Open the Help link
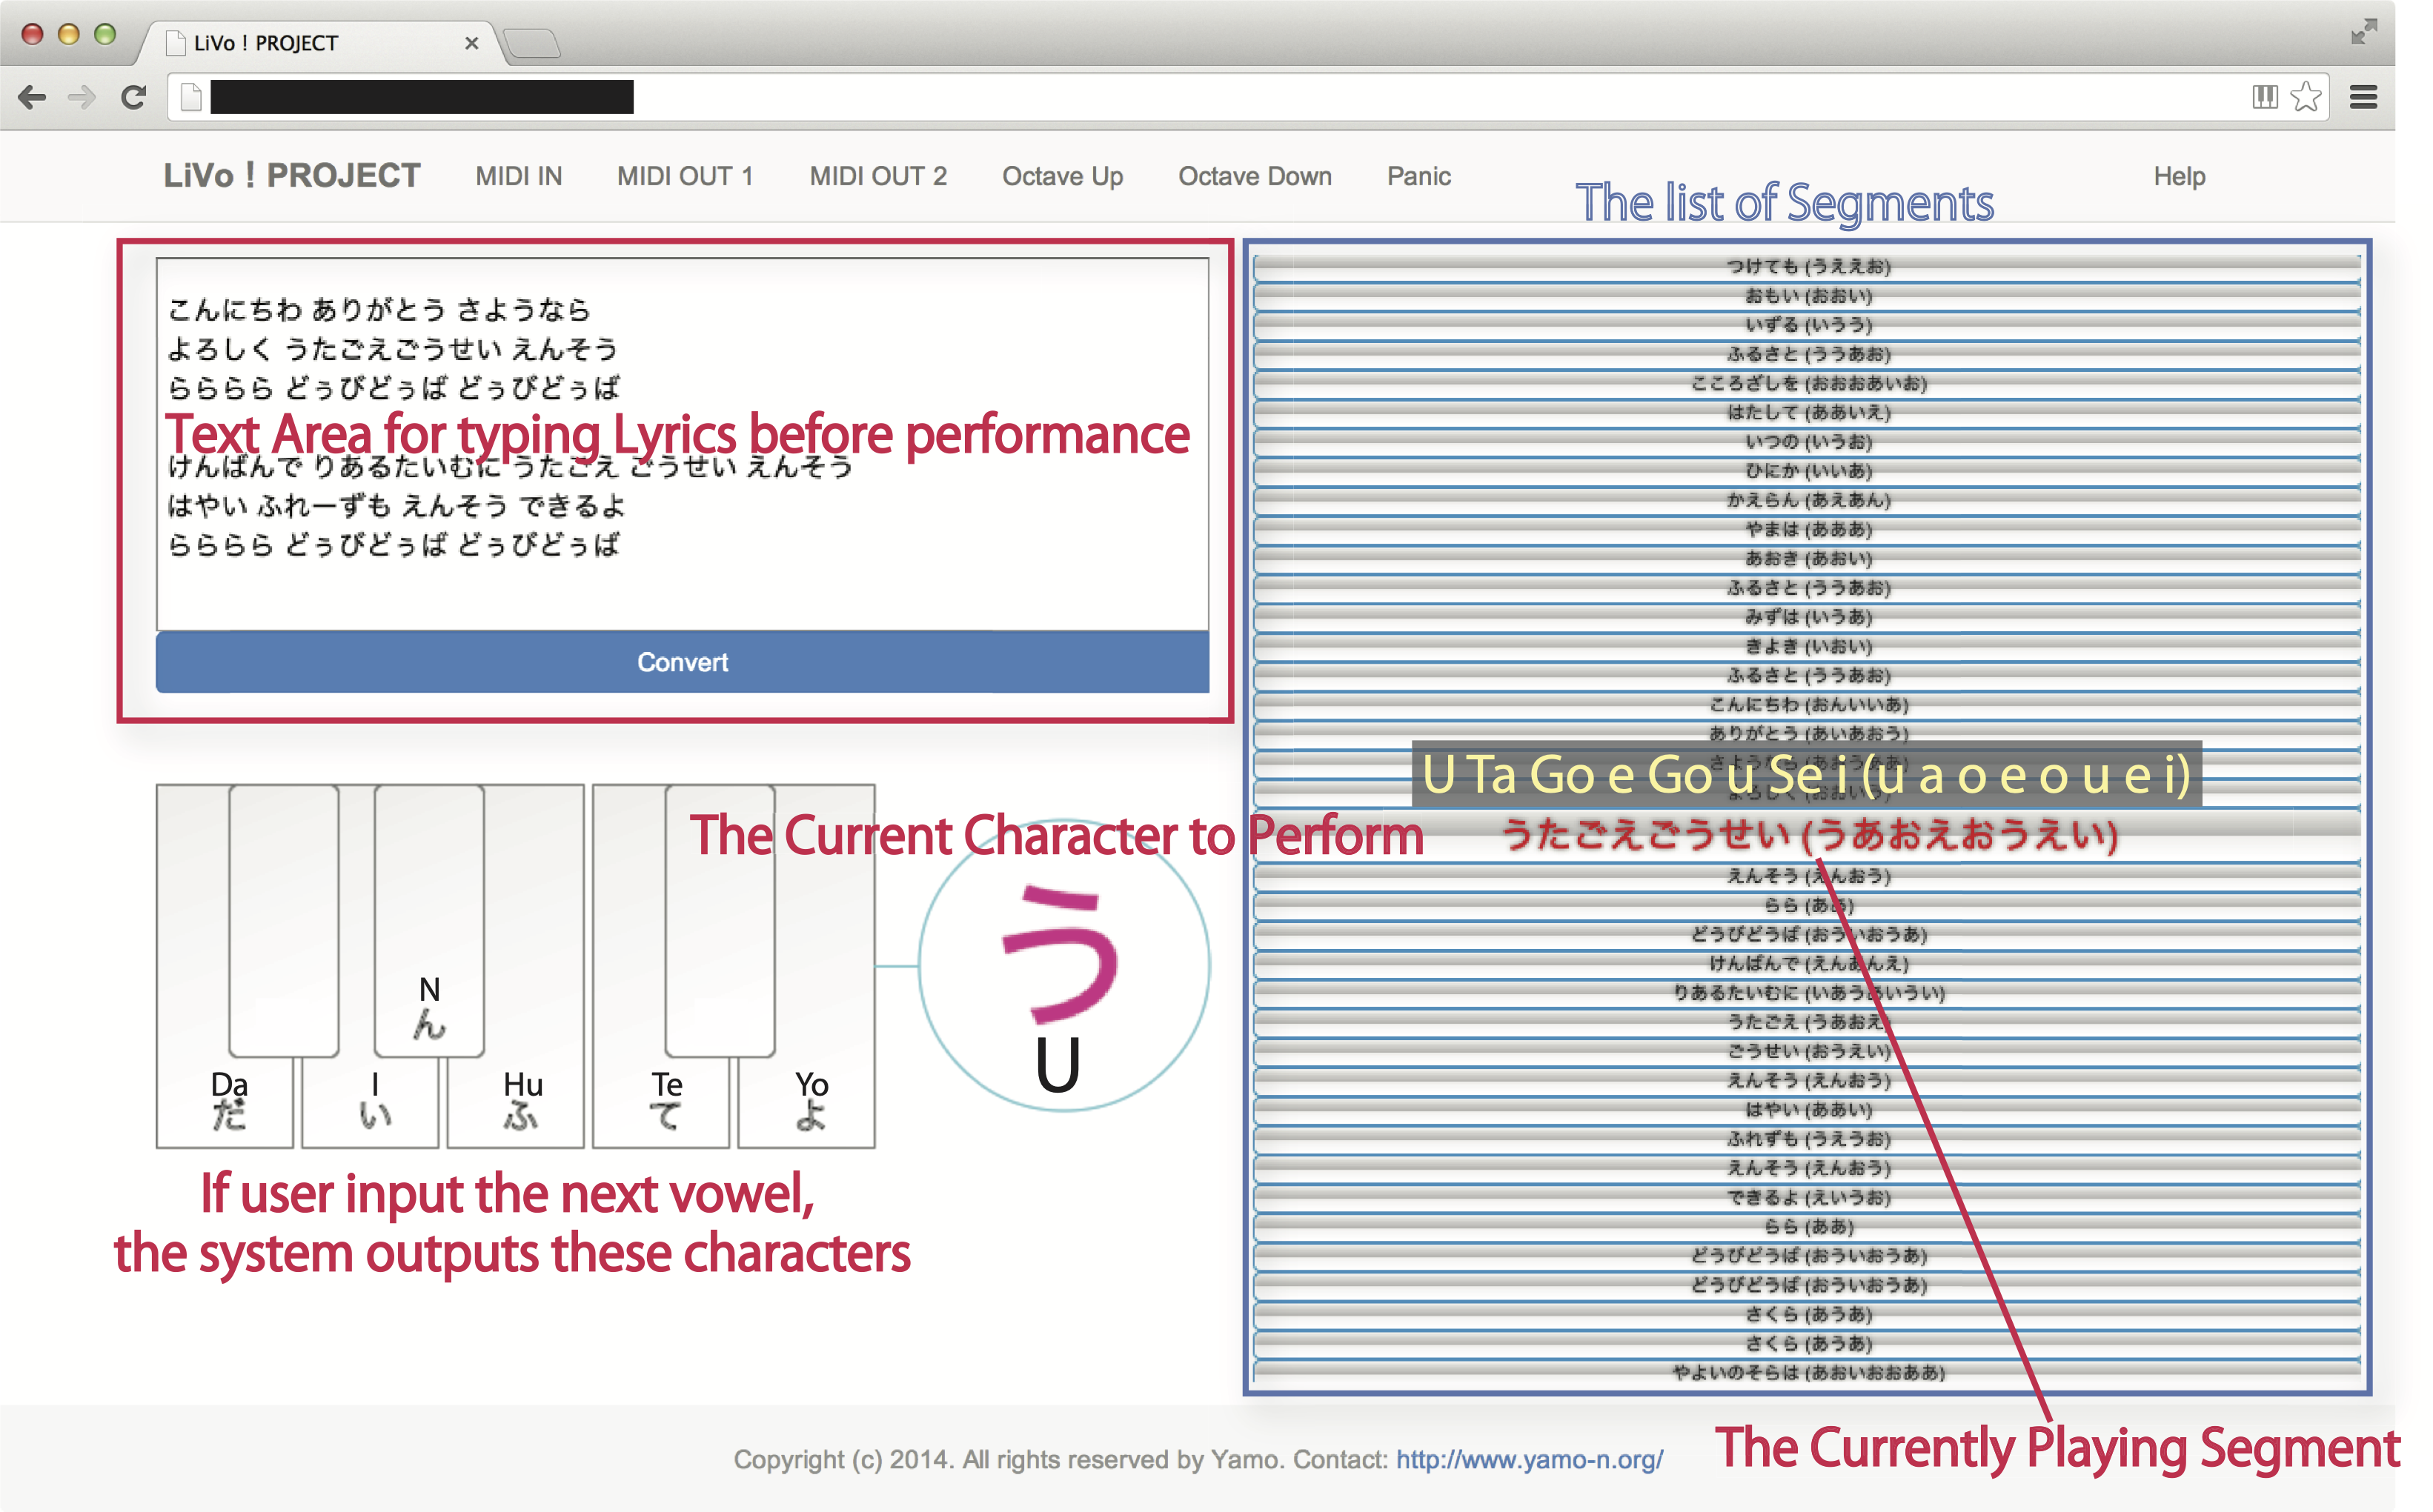The height and width of the screenshot is (1512, 2433). [2179, 176]
